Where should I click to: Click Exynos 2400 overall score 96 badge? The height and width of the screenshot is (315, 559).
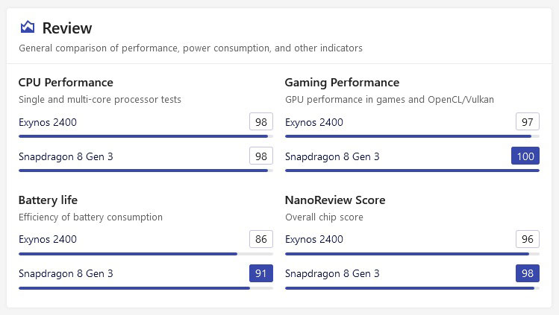tap(528, 240)
